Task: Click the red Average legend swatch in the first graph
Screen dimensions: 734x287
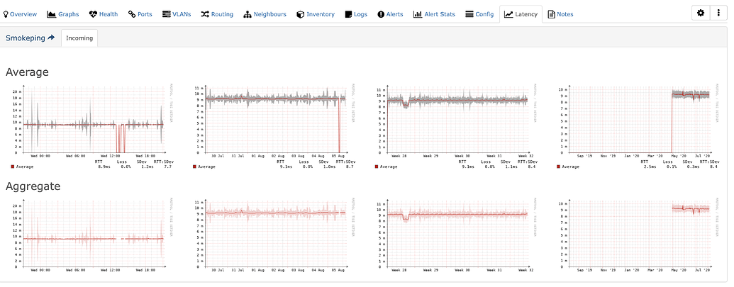Action: 13,167
